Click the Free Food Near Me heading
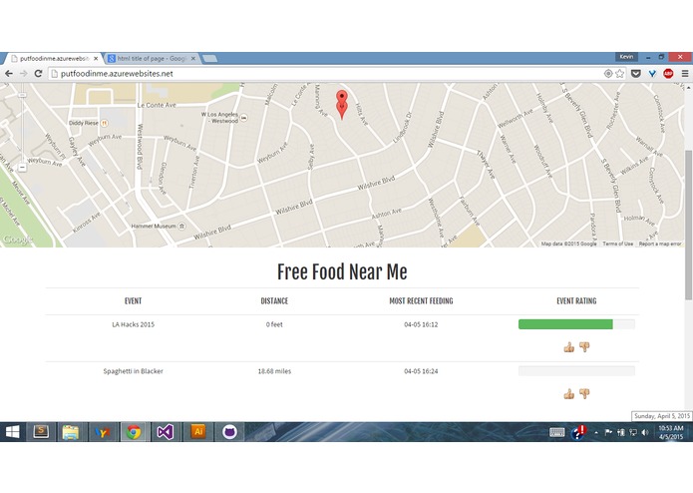This screenshot has height=493, width=693. point(342,271)
